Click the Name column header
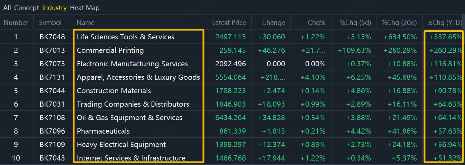The height and width of the screenshot is (165, 465). pos(85,23)
